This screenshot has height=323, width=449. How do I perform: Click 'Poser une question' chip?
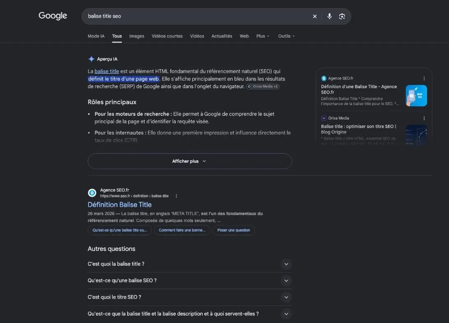[234, 230]
